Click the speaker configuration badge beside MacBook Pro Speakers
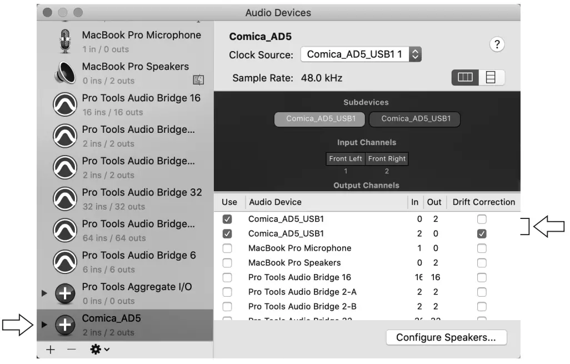This screenshot has height=364, width=570. (x=198, y=80)
